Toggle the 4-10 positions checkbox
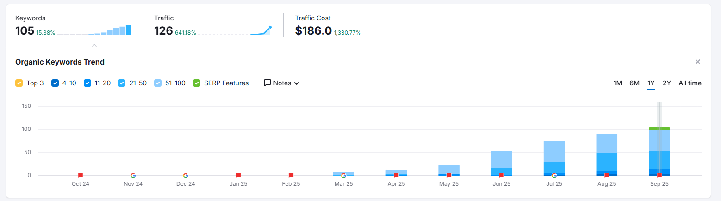This screenshot has width=721, height=201. point(55,83)
